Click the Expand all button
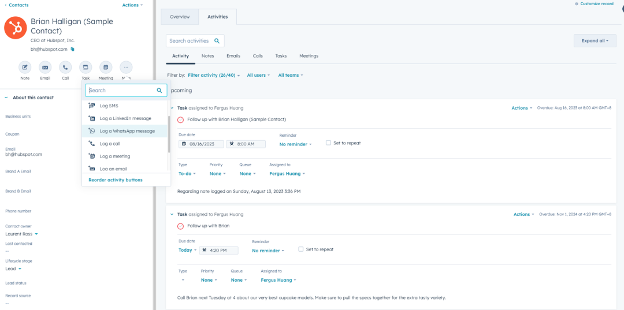Viewport: 624px width, 310px height. (x=595, y=41)
